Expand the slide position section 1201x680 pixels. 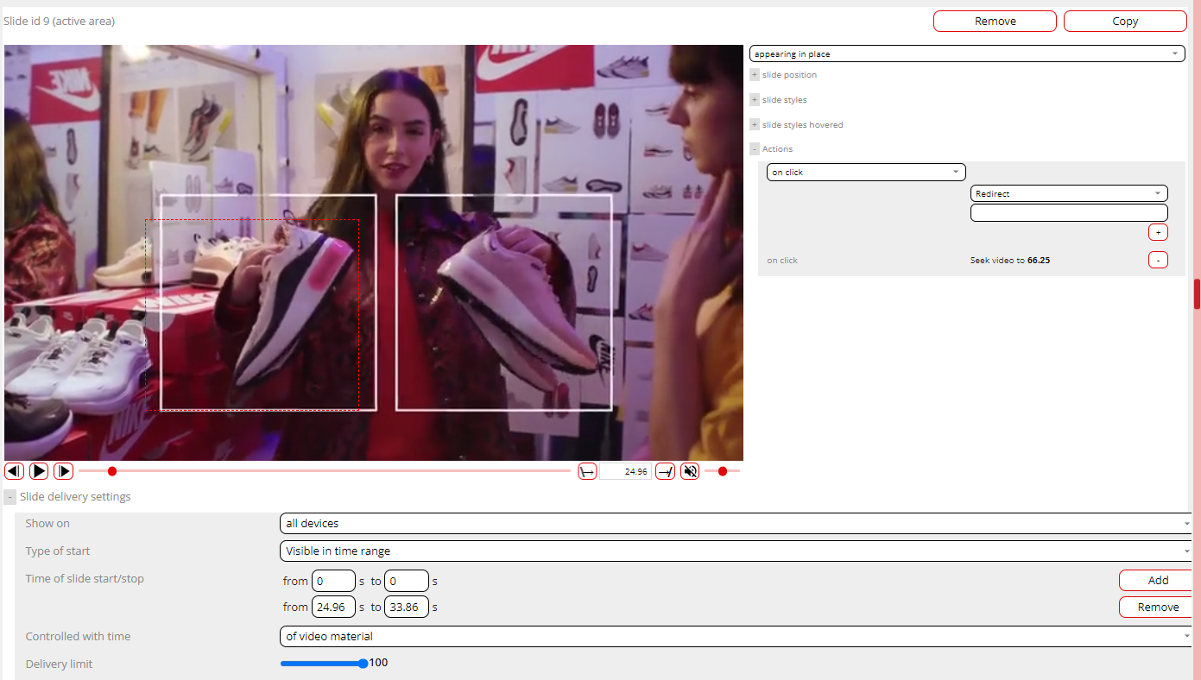(755, 75)
